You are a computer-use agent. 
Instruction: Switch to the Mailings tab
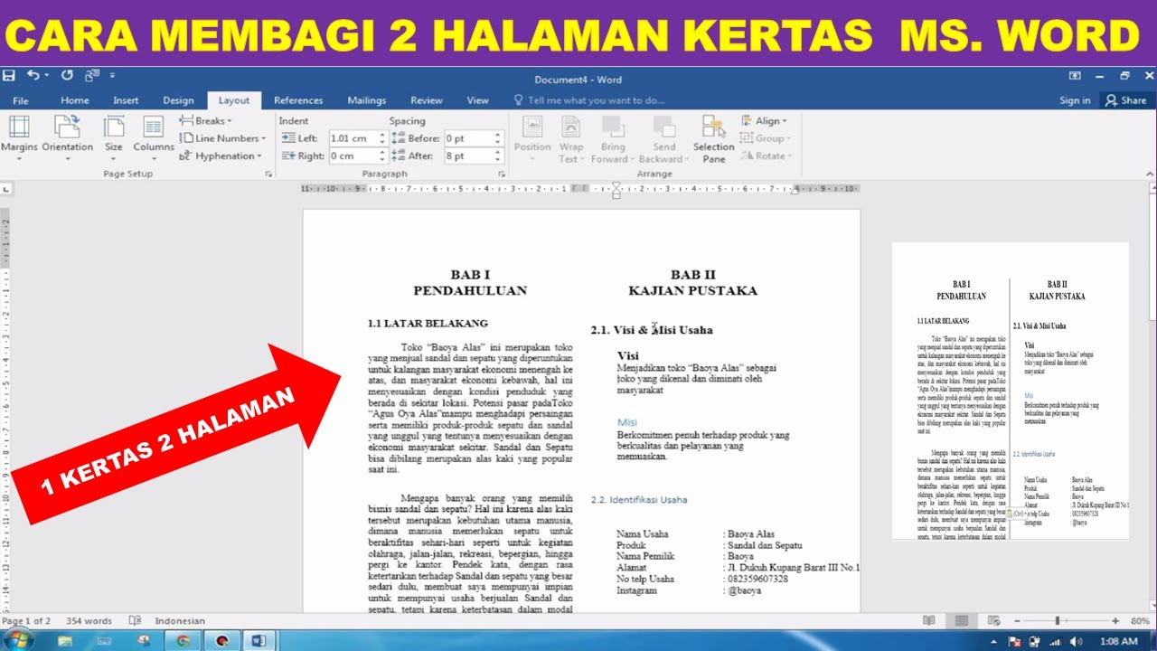point(367,100)
